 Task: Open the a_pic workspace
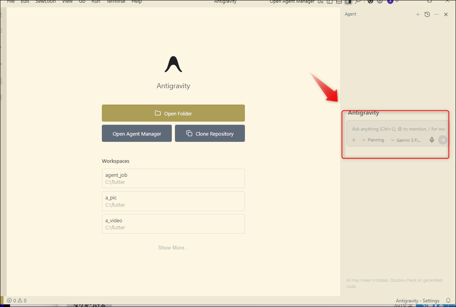coord(173,201)
